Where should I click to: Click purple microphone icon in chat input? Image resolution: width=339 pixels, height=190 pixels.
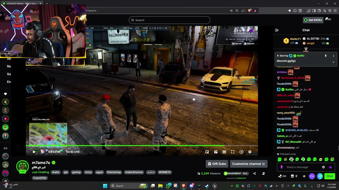[282, 167]
